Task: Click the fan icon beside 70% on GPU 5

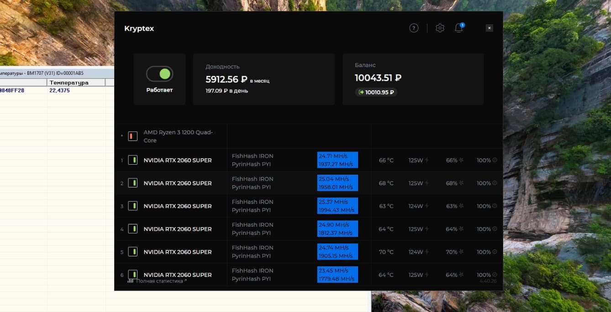Action: click(x=461, y=252)
